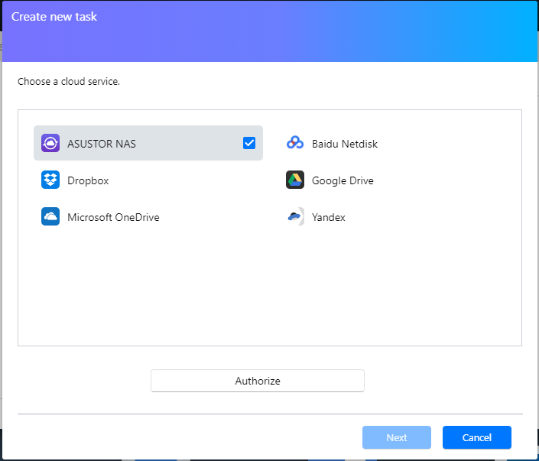This screenshot has width=539, height=461.
Task: Click the Authorize button
Action: (258, 381)
